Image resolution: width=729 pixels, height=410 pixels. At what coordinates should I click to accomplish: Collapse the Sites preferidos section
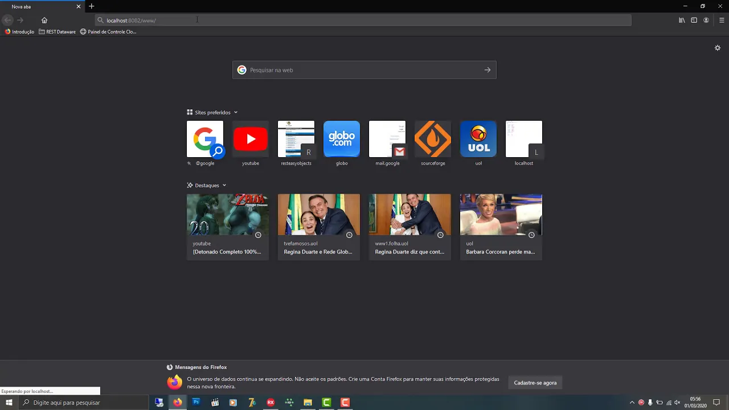212,112
